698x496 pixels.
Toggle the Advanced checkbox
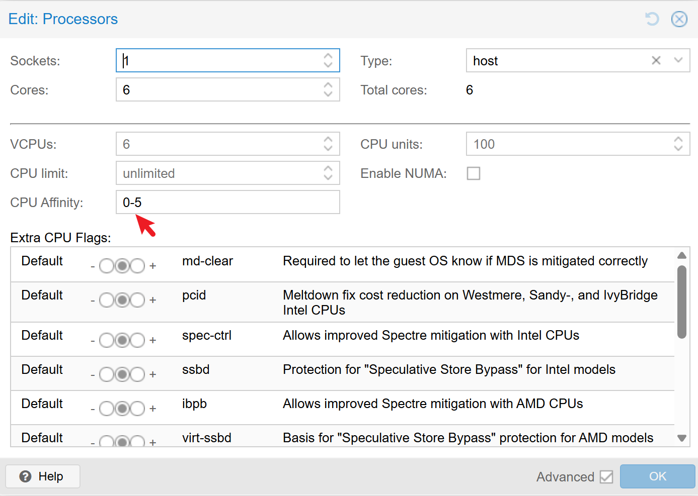pos(606,476)
